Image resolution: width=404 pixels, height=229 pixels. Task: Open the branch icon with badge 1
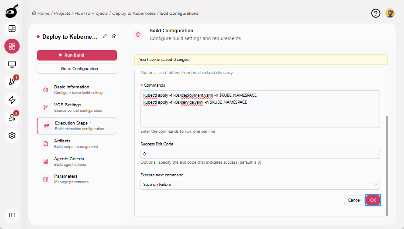12,82
